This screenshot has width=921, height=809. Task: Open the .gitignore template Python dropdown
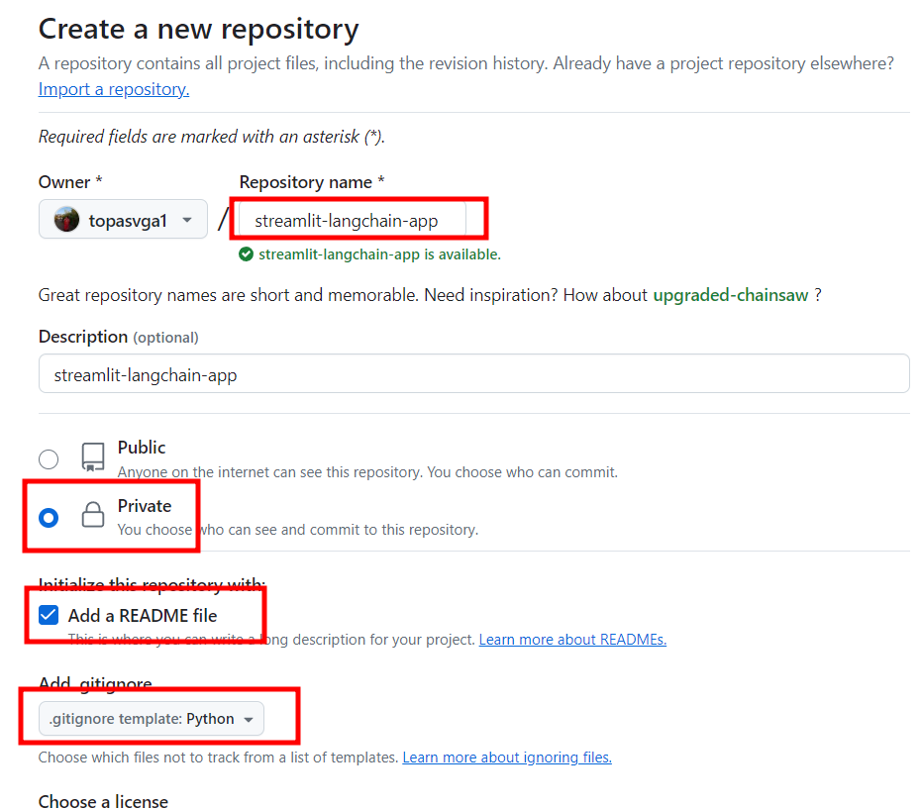click(x=152, y=719)
